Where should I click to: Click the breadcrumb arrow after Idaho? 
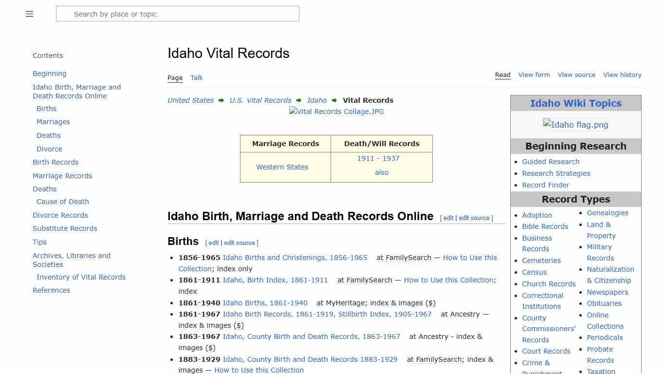pos(334,100)
